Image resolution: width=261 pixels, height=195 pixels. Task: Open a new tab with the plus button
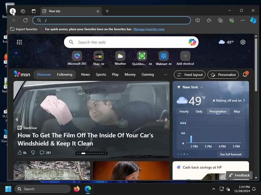click(x=107, y=11)
